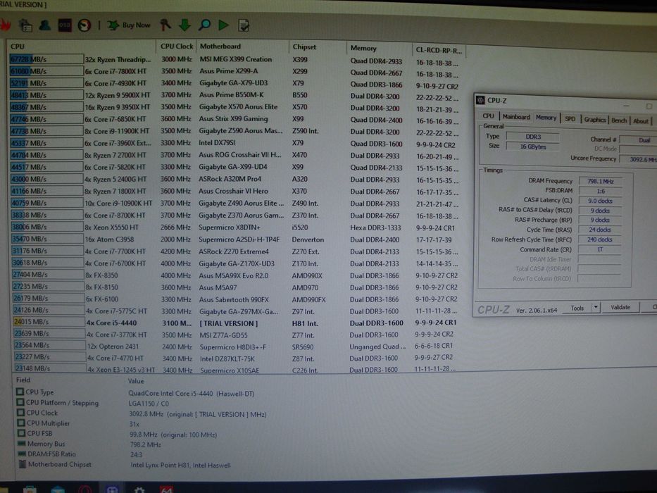Click the FSB:DRAM value 1:6

(x=601, y=191)
